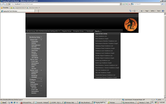The height and width of the screenshot is (104, 166).
Task: Click the Unregister Group link
Action: point(78,31)
